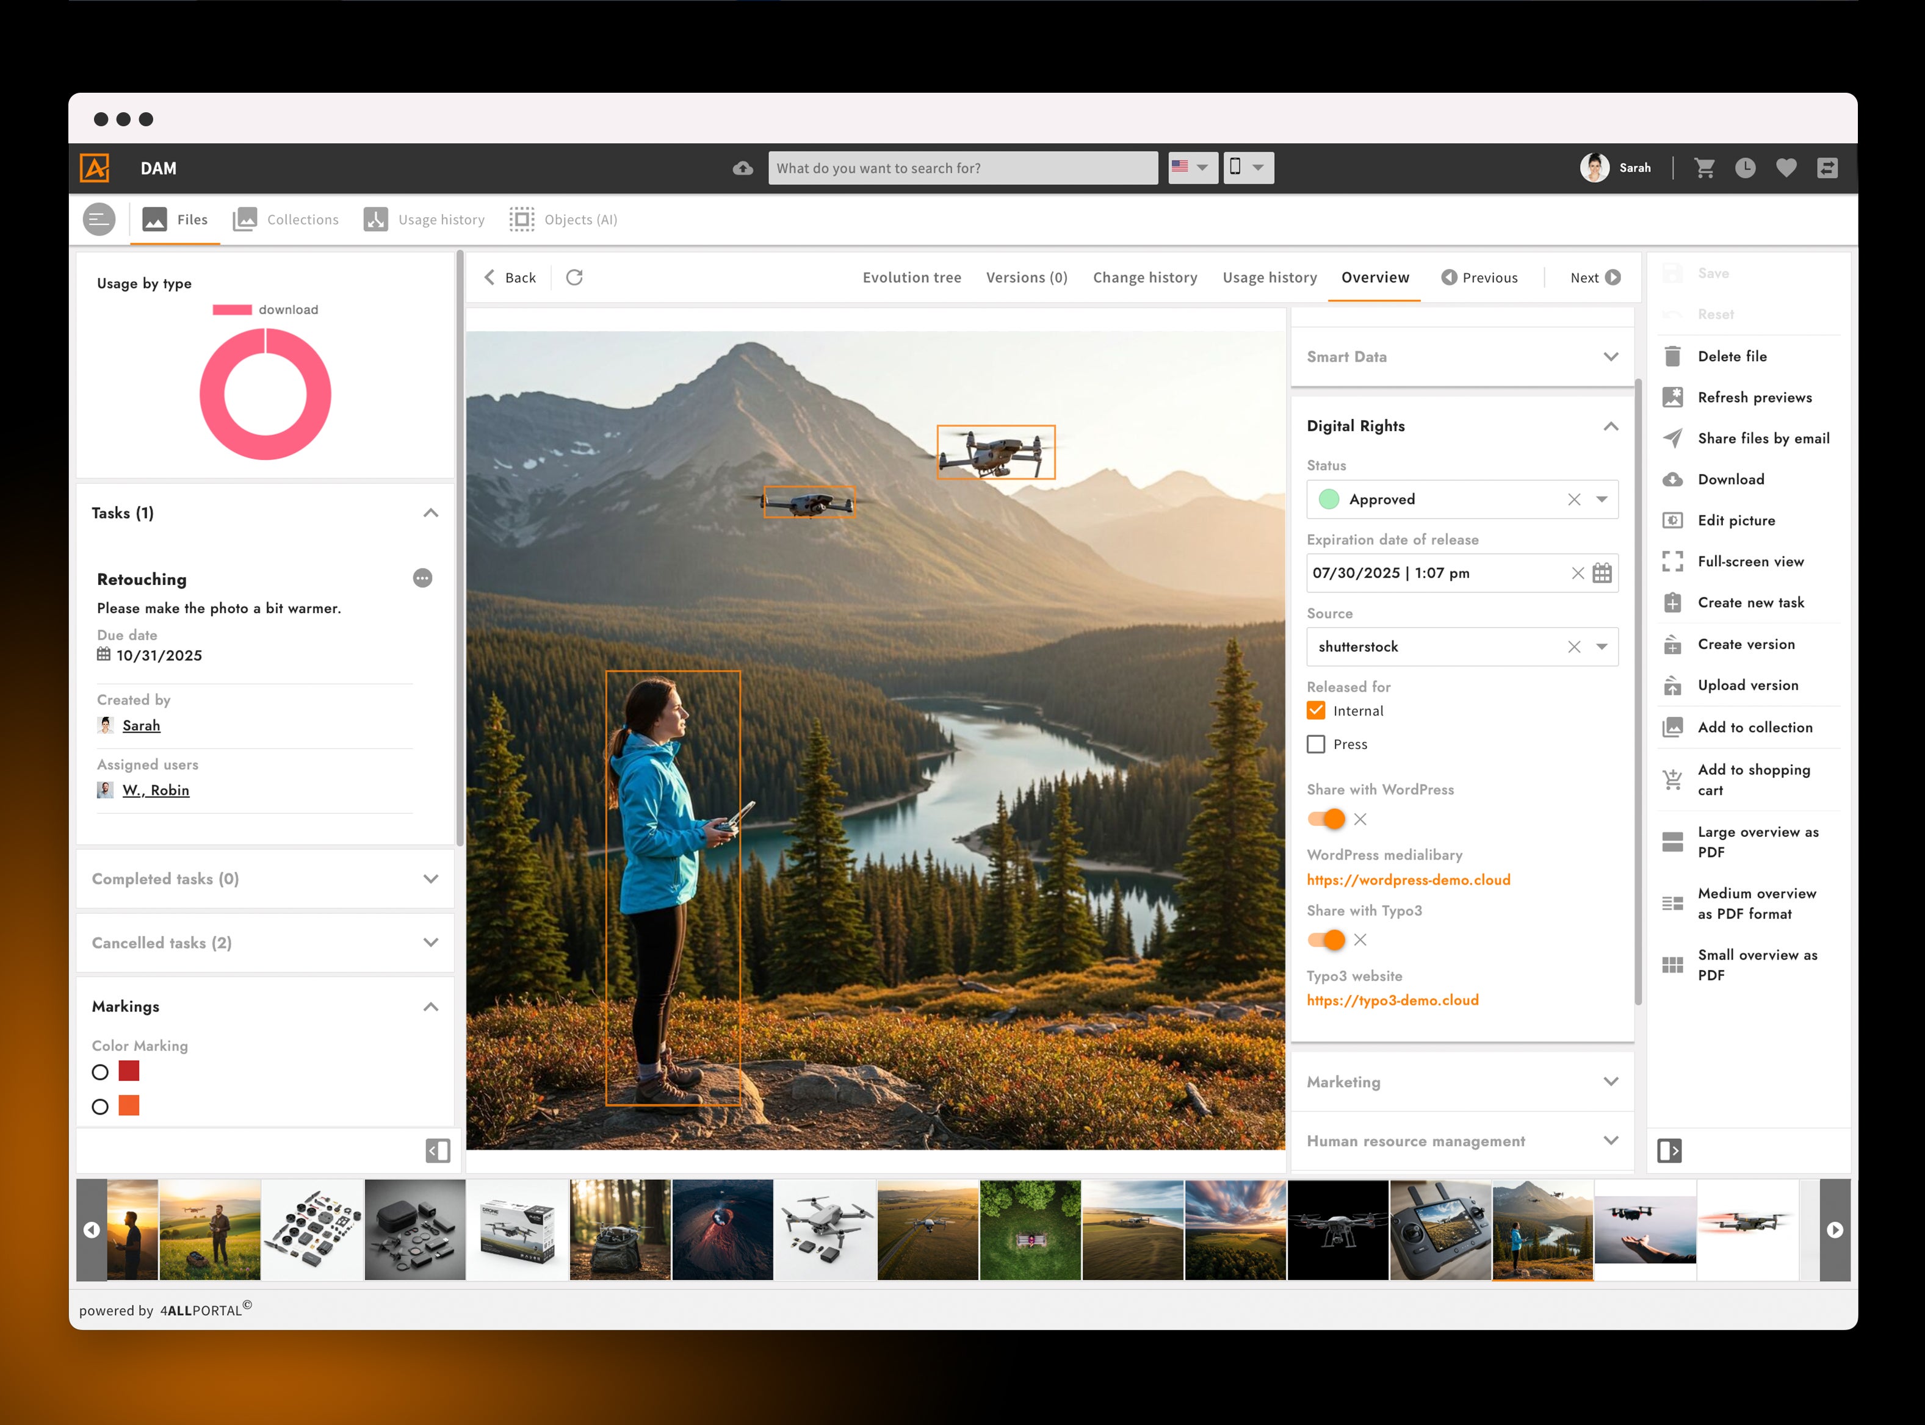Select the controller thumbnail in filmstrip
Screen dimensions: 1925x1425
1440,1230
